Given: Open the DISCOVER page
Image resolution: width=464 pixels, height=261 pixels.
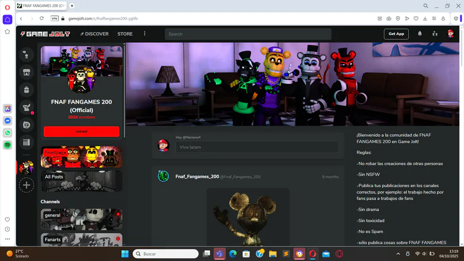Looking at the screenshot, I should pyautogui.click(x=94, y=34).
